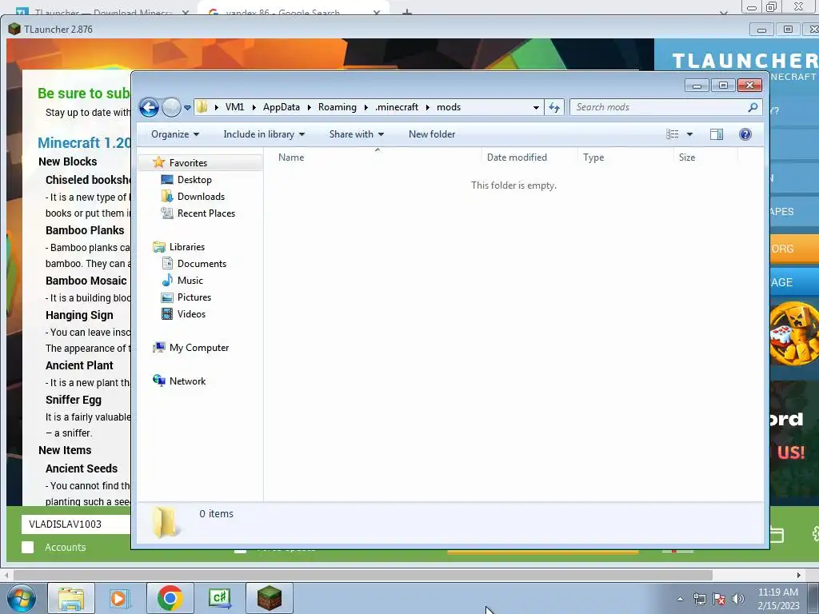Open the Include in library menu
Viewport: 819px width, 614px height.
pyautogui.click(x=264, y=134)
